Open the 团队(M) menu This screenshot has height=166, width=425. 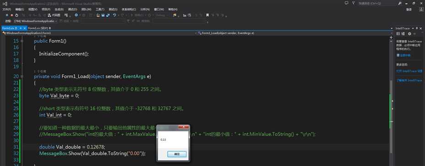click(x=86, y=9)
